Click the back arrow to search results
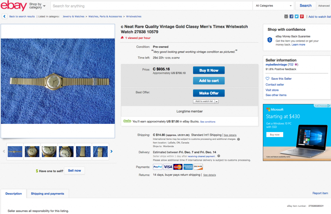This screenshot has height=214, width=331. 5,16
